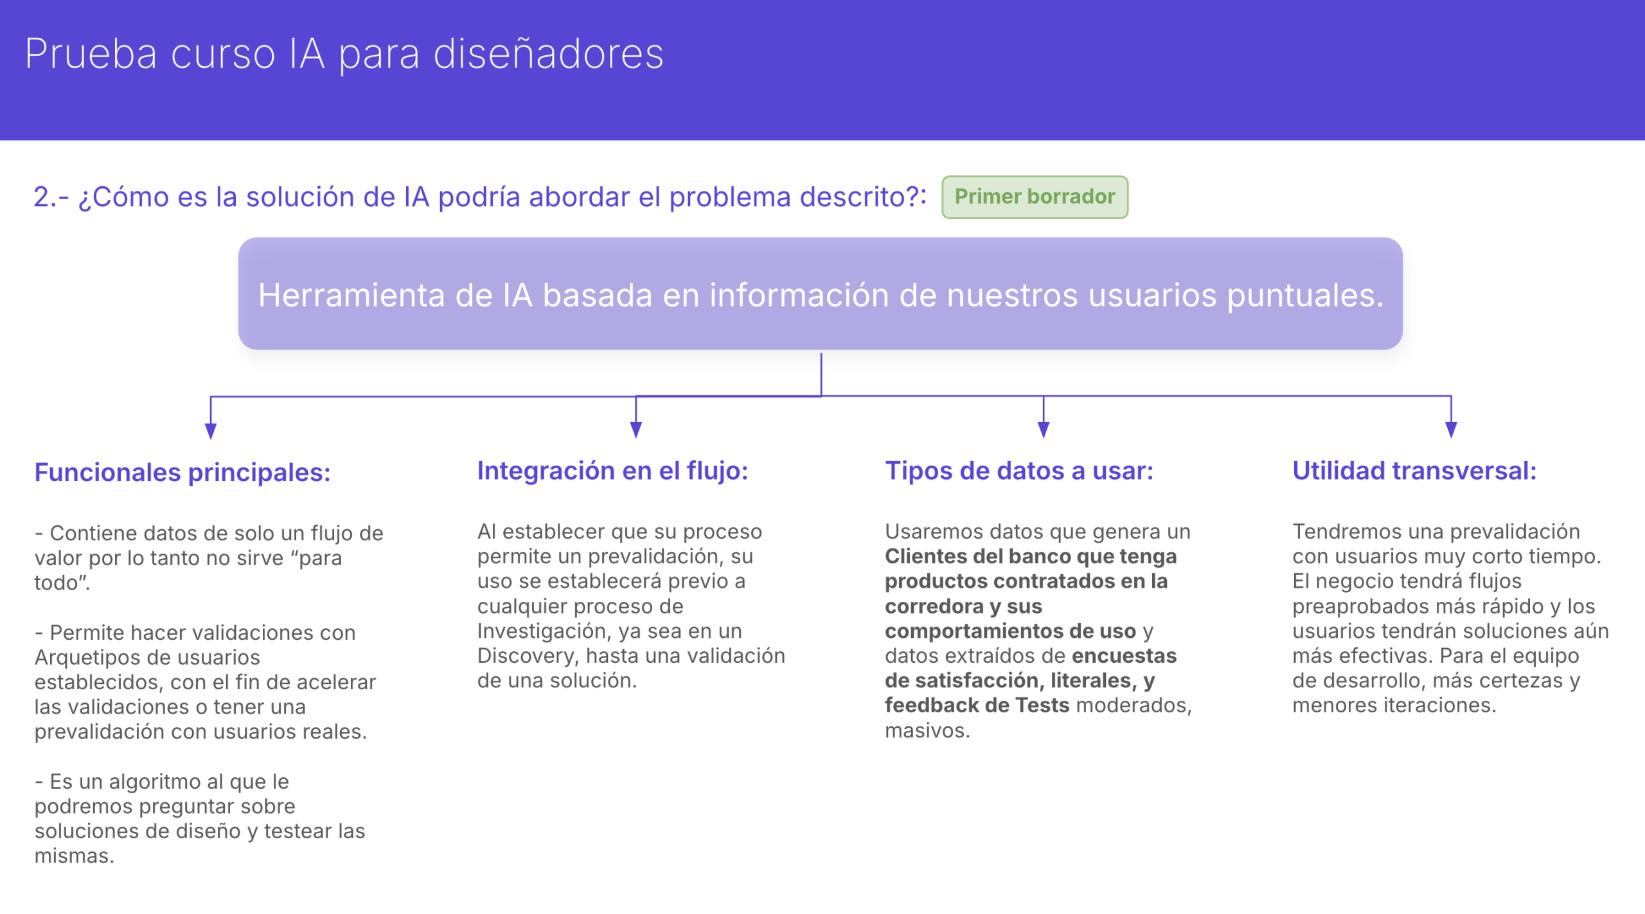Click the arrowhead above 'Tipos de datos a usar'
1645x914 pixels.
click(1043, 430)
